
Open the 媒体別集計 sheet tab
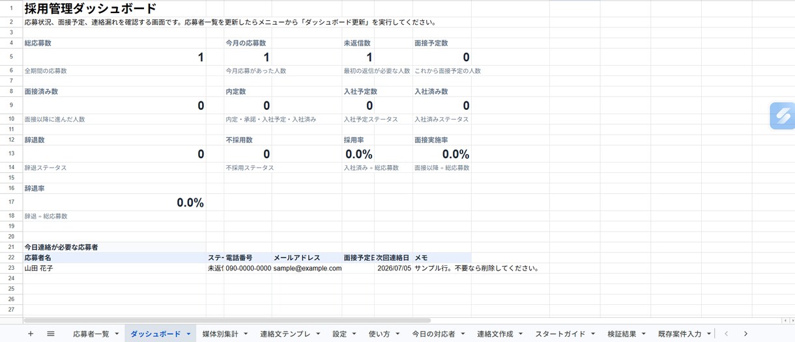pyautogui.click(x=220, y=334)
